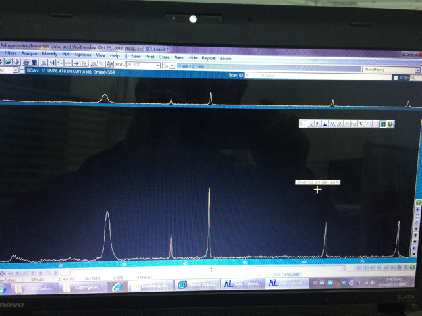Image resolution: width=422 pixels, height=316 pixels.
Task: Click the hkl icon in floating toolbar
Action: pos(354,124)
